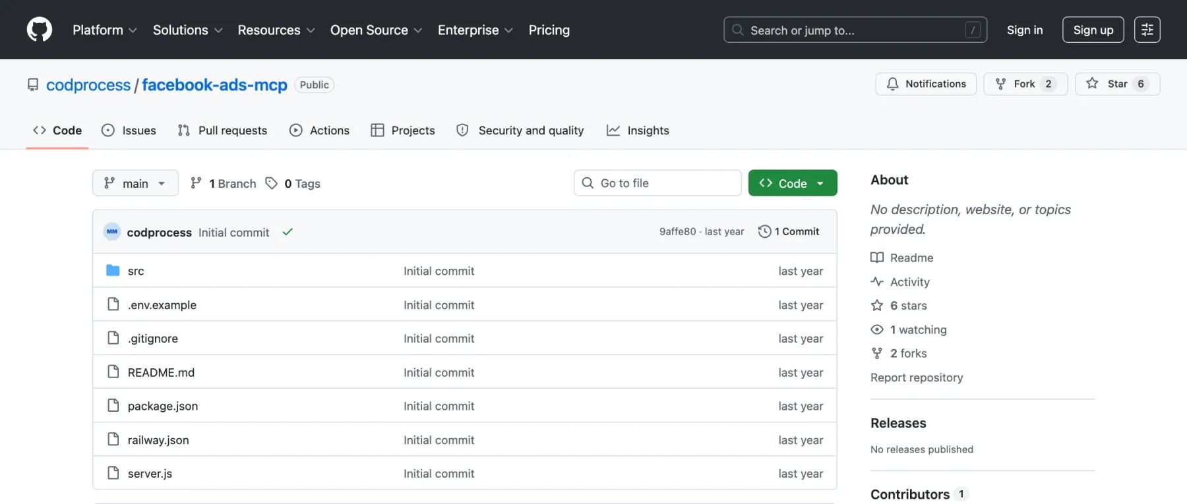Click the file icon beside README.md
This screenshot has width=1187, height=504.
(113, 372)
